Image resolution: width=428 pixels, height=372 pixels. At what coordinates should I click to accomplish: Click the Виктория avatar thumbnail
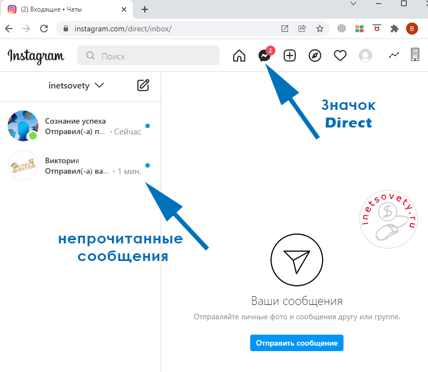[23, 165]
